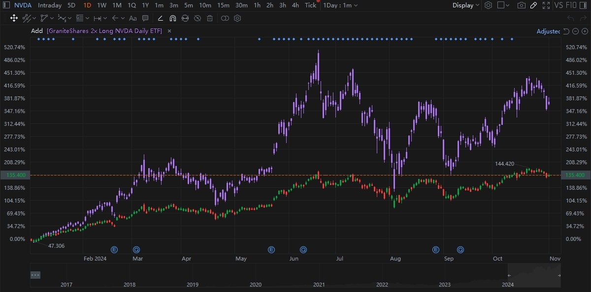Screen dimensions: 591x292
Task: Expand the chart to fullscreen
Action: pyautogui.click(x=546, y=5)
